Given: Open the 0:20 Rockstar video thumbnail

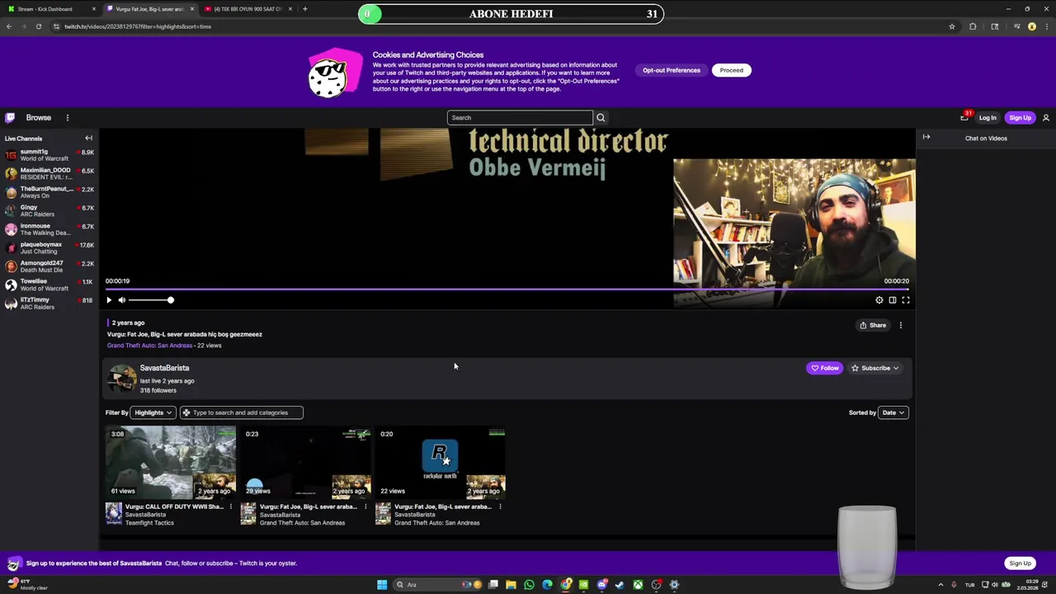Looking at the screenshot, I should (440, 462).
